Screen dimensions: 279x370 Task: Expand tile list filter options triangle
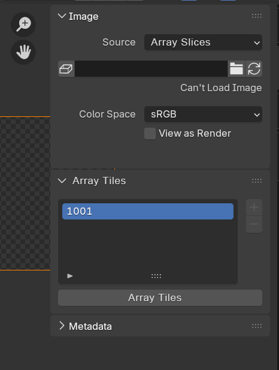69,276
